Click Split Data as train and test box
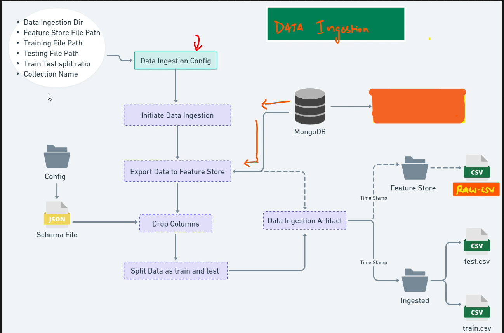This screenshot has width=504, height=333. (x=175, y=271)
